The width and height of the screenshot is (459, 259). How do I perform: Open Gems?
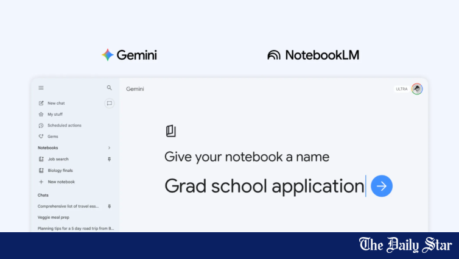click(x=53, y=137)
